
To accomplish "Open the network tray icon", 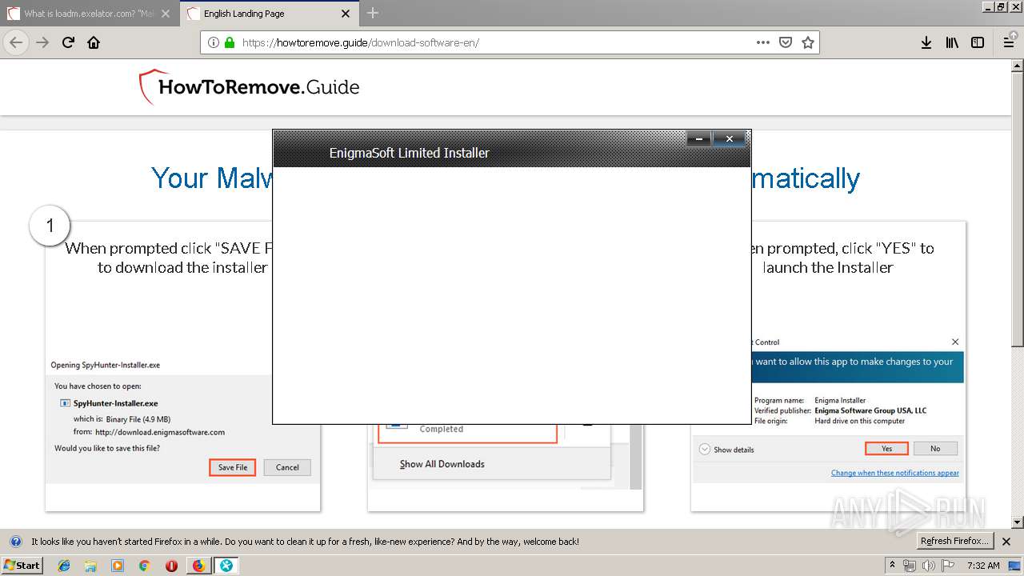I will [910, 566].
